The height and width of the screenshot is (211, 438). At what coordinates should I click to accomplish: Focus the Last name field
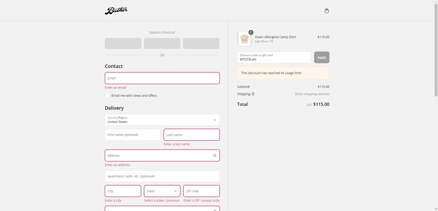pos(192,135)
